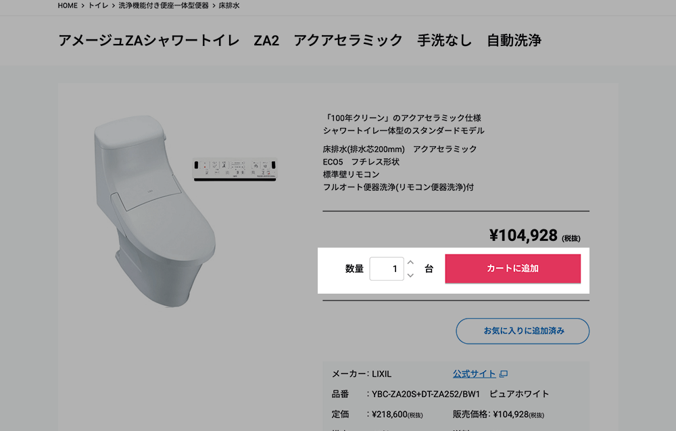The image size is (676, 431).
Task: Click the external-link icon beside 公式サイト
Action: tap(503, 374)
